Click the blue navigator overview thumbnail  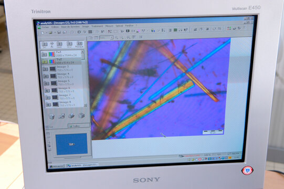tap(72, 144)
